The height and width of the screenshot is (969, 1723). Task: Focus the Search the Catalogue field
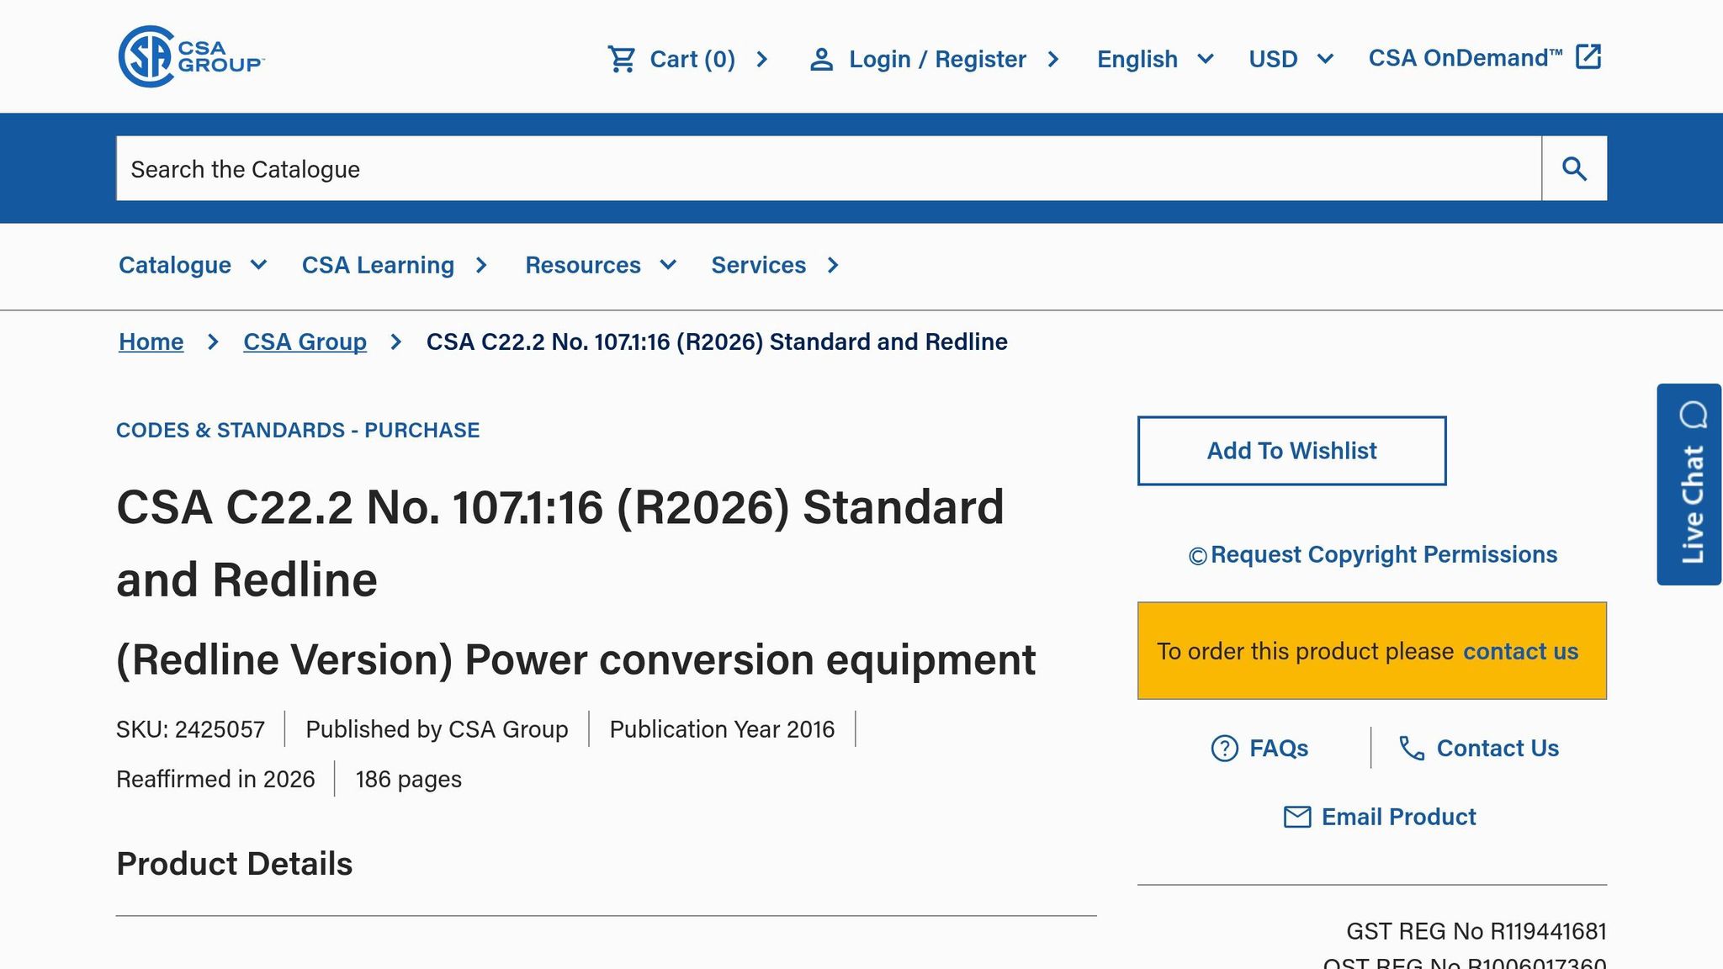tap(829, 168)
